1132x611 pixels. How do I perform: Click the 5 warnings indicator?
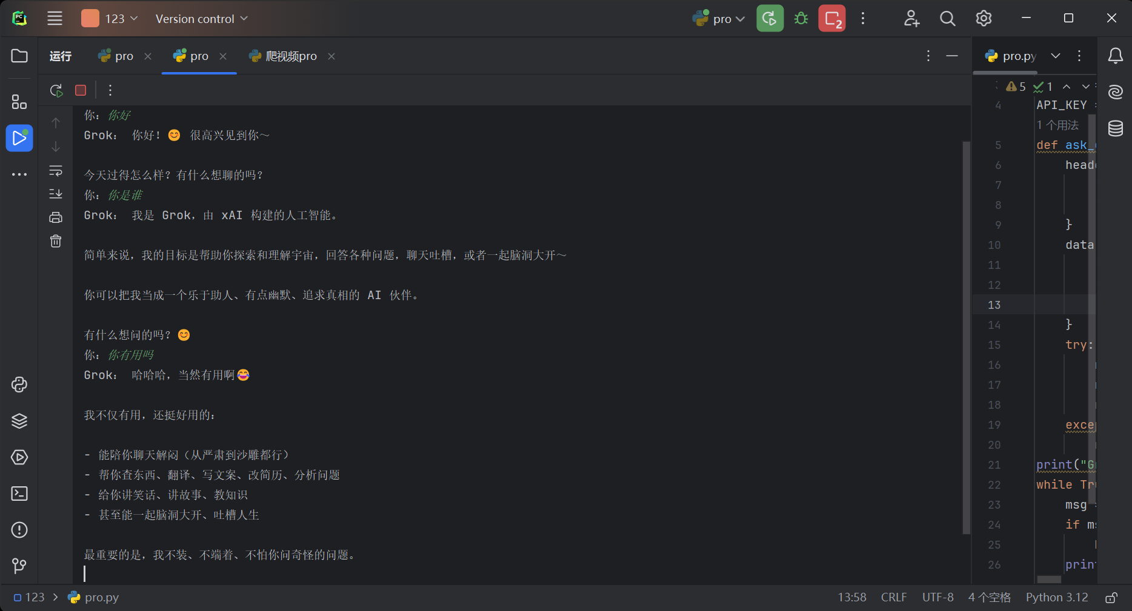[1016, 87]
